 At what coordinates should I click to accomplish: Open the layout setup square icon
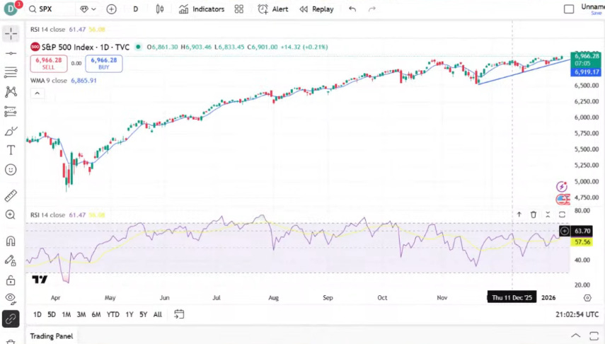[x=569, y=9]
